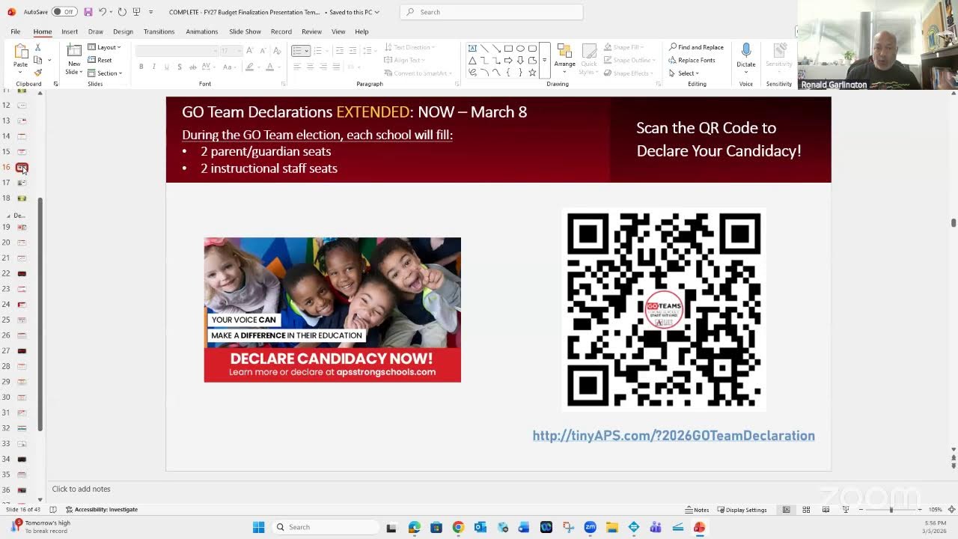Switch to the Insert tab
Image resolution: width=958 pixels, height=539 pixels.
click(x=70, y=31)
